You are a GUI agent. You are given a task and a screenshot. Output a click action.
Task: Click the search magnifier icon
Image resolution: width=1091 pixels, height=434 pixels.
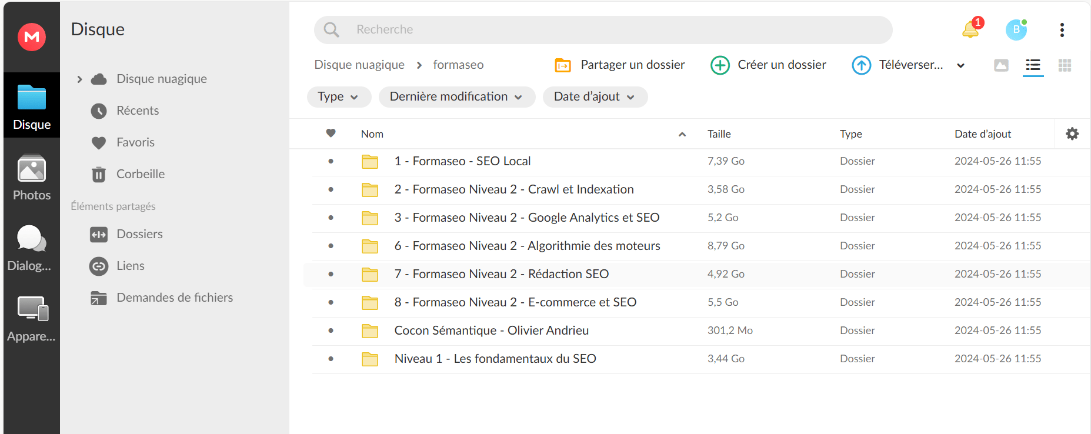pos(332,29)
